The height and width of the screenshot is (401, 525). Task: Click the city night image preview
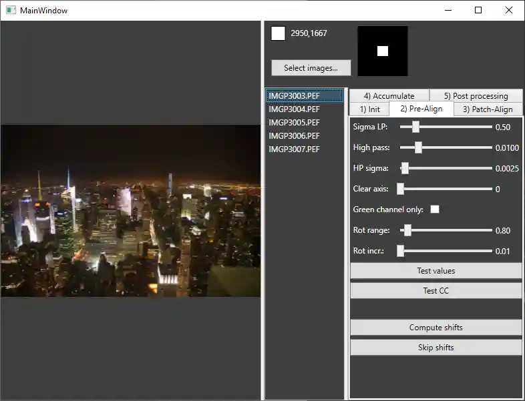(x=130, y=211)
